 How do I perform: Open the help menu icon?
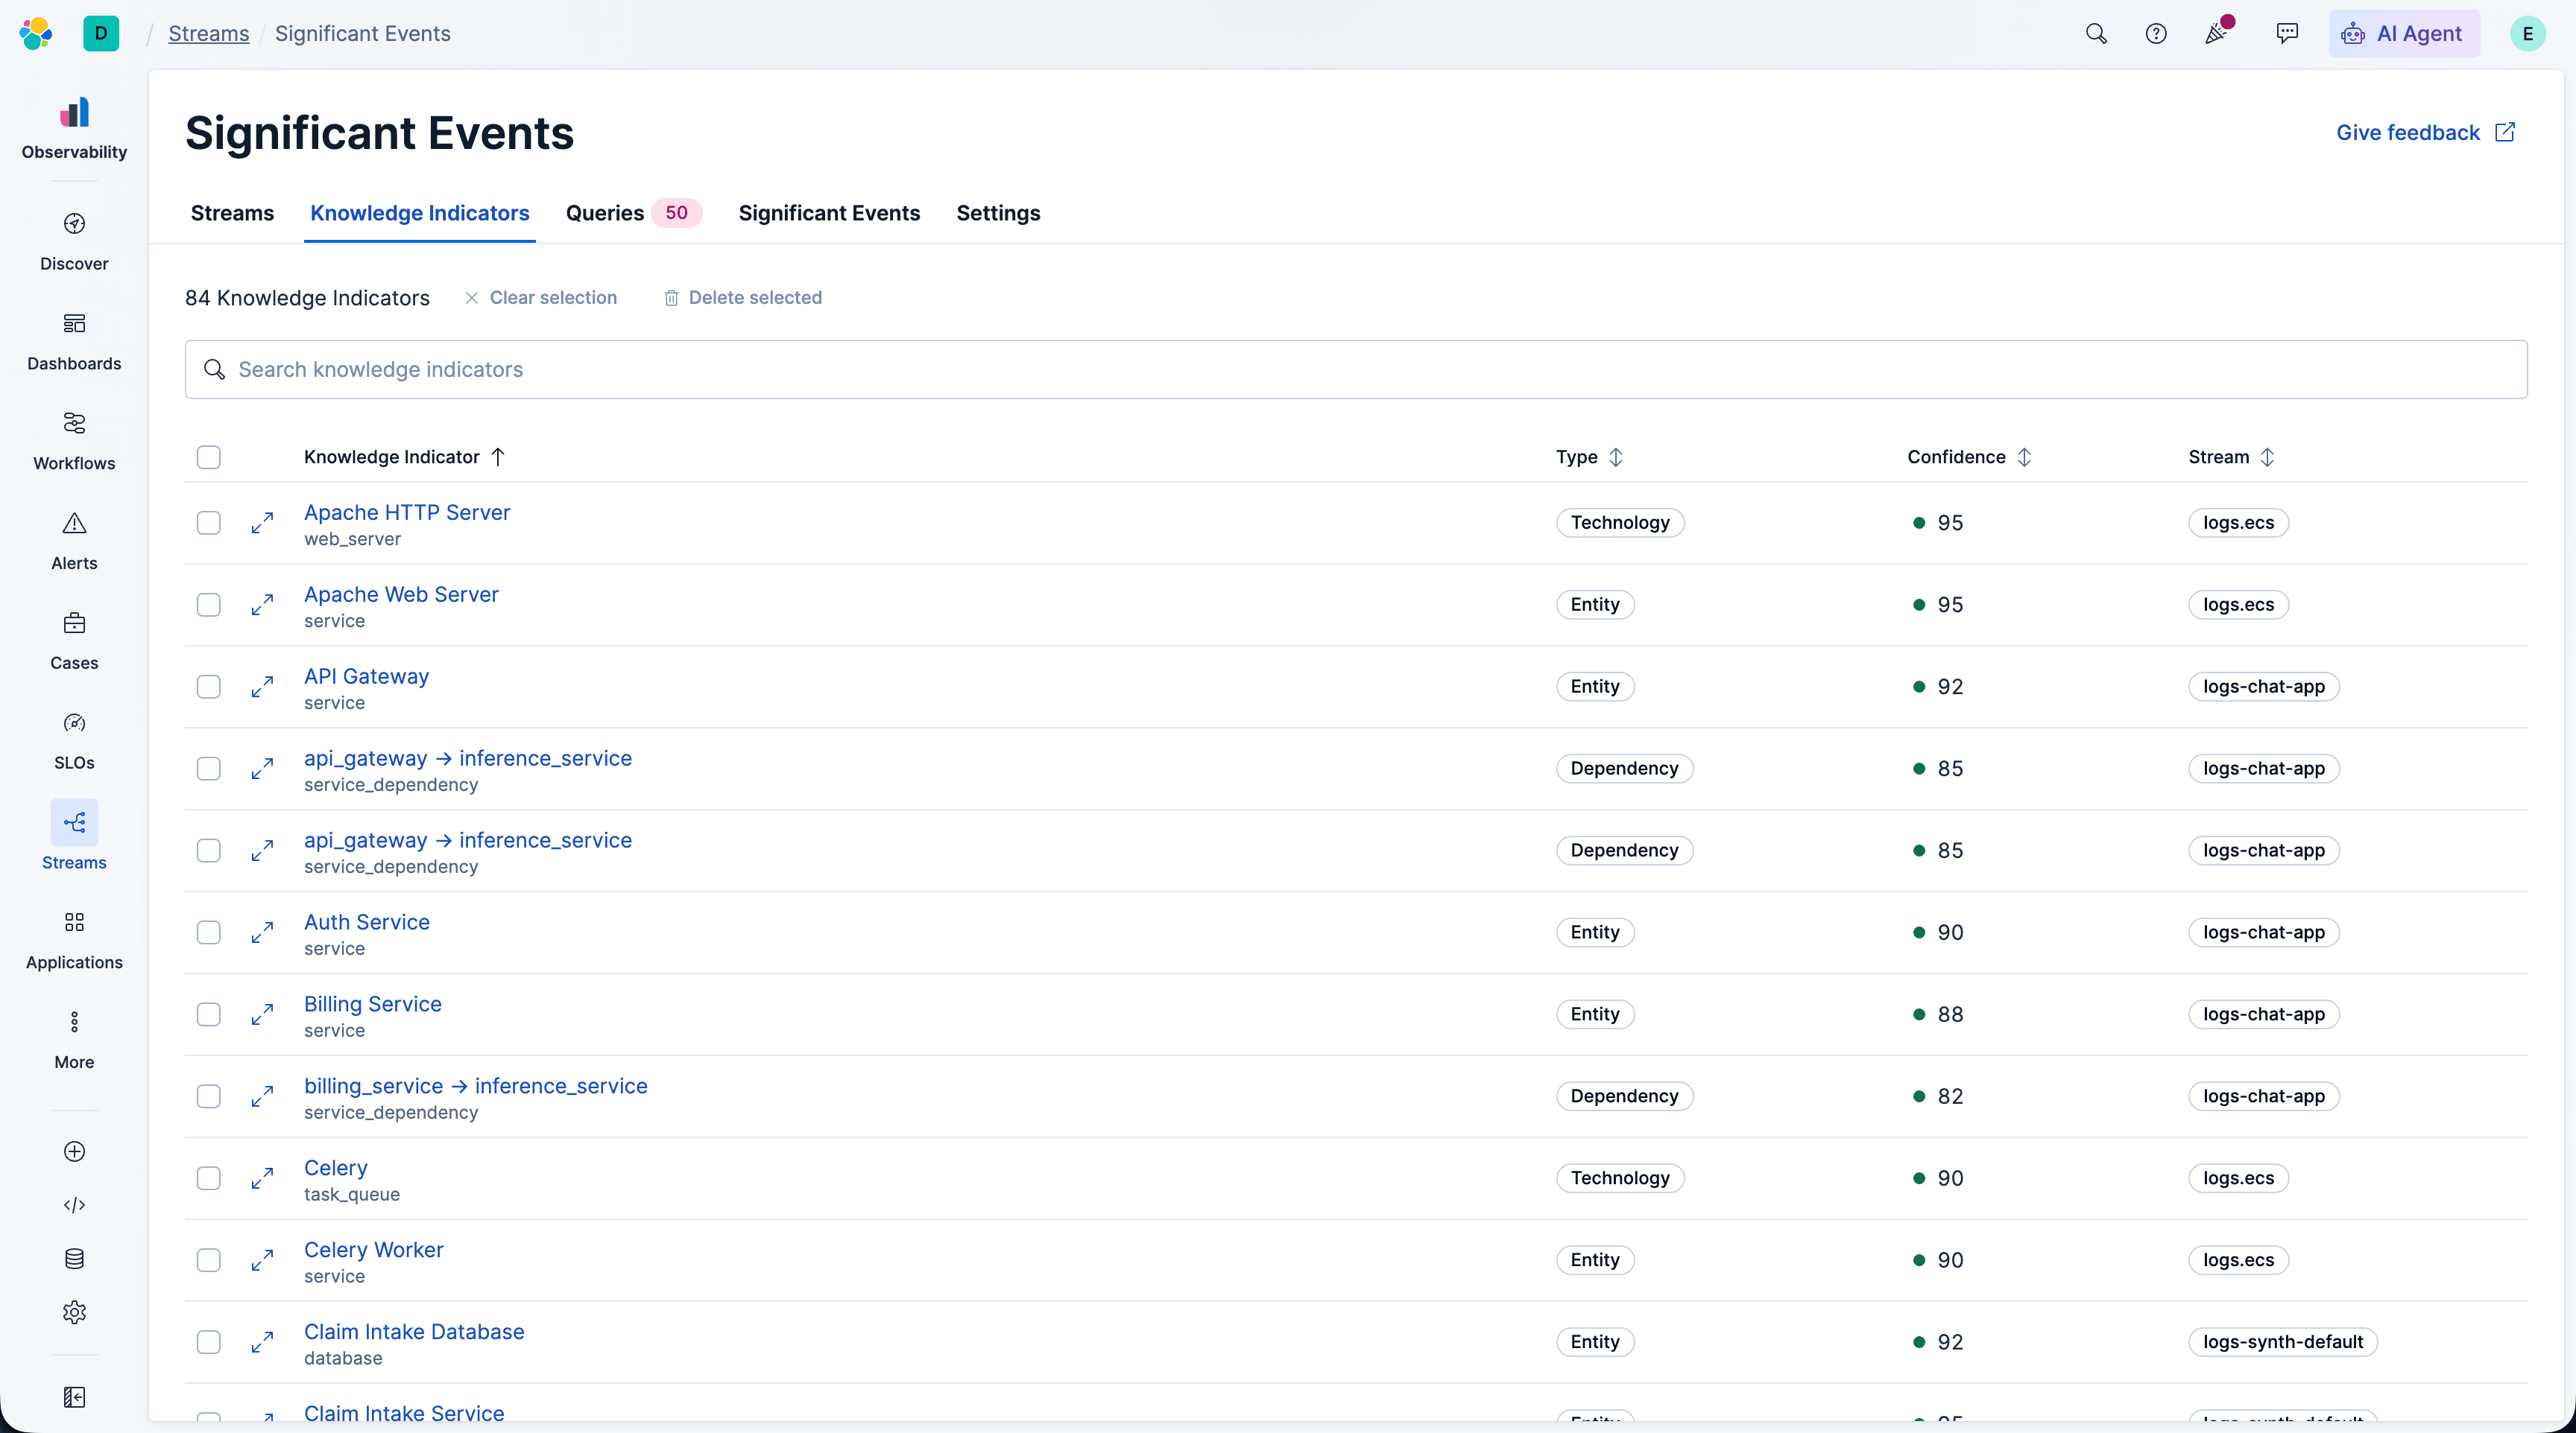[2156, 33]
